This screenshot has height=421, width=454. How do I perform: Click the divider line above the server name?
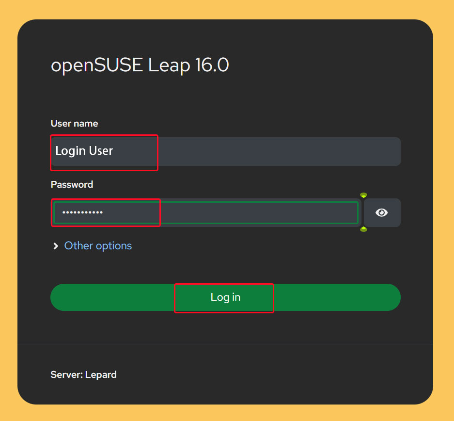225,344
